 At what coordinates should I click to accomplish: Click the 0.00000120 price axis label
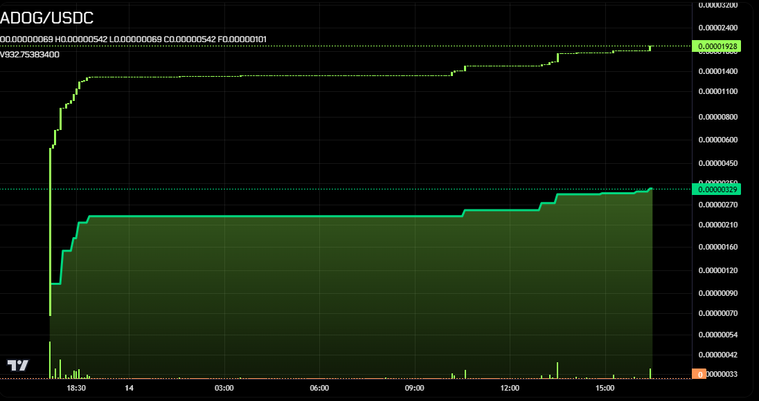pos(718,270)
